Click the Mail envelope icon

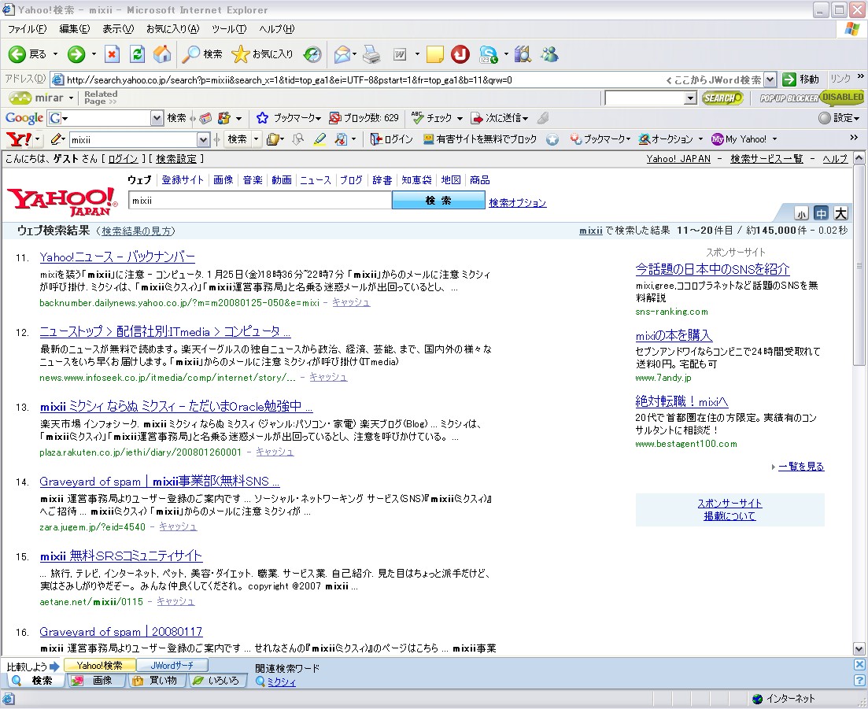[x=342, y=54]
